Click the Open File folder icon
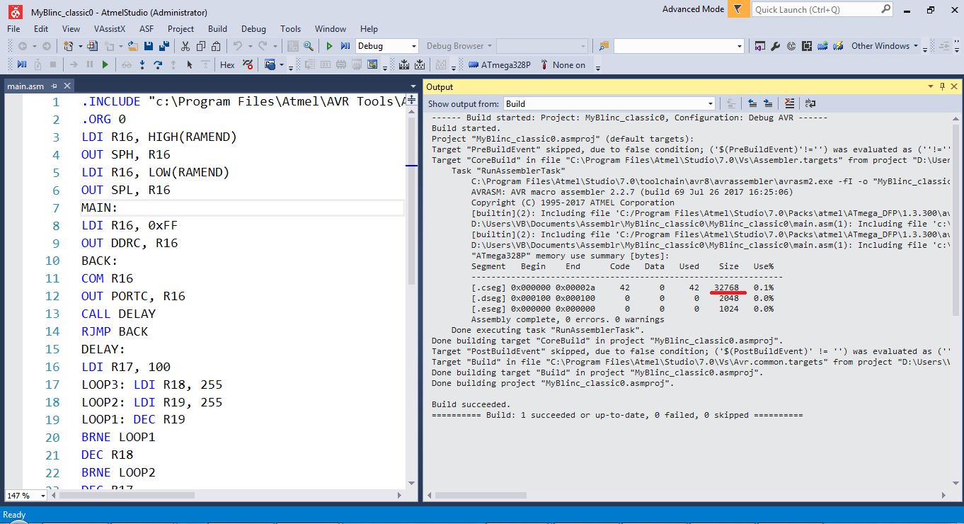Screen dimensions: 964x524 133,46
